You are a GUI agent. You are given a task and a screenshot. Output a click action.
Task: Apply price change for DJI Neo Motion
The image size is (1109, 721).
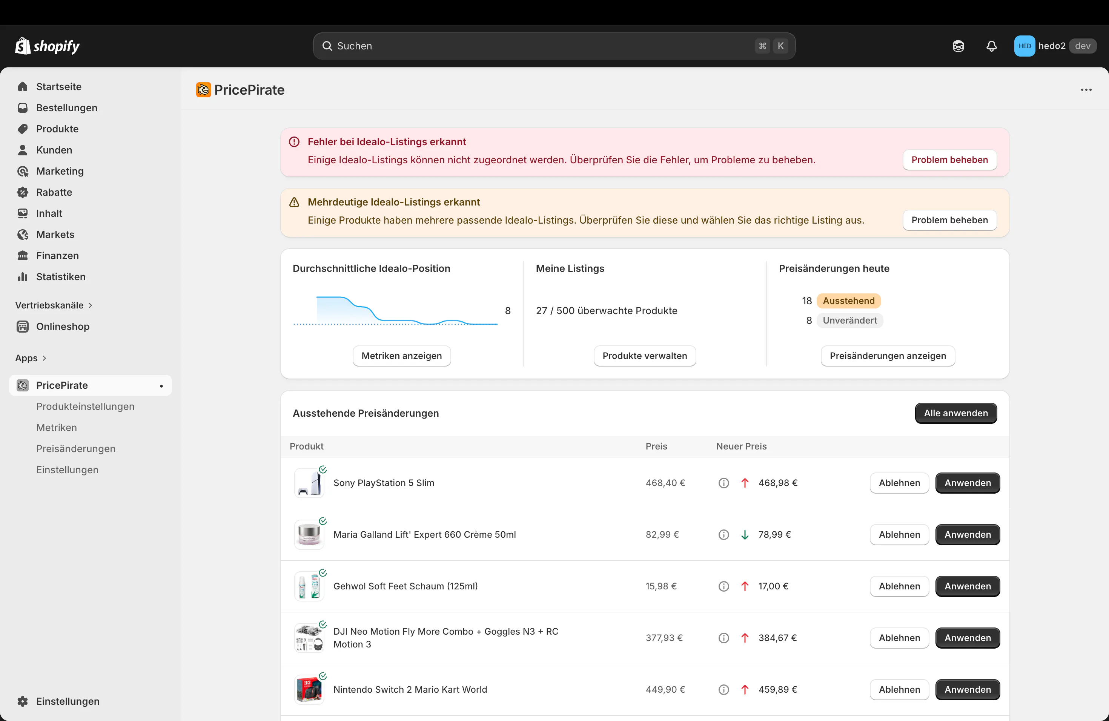coord(968,638)
